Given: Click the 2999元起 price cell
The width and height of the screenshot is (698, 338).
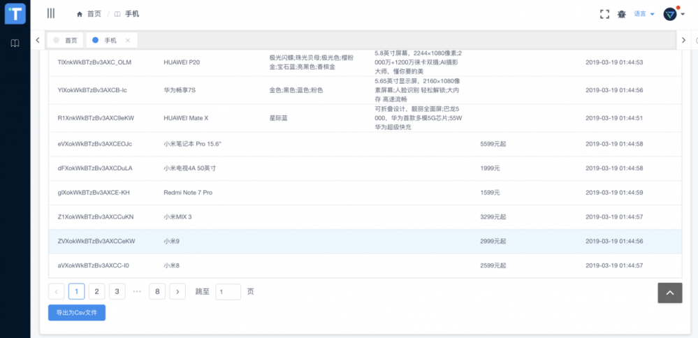Looking at the screenshot, I should [x=493, y=241].
